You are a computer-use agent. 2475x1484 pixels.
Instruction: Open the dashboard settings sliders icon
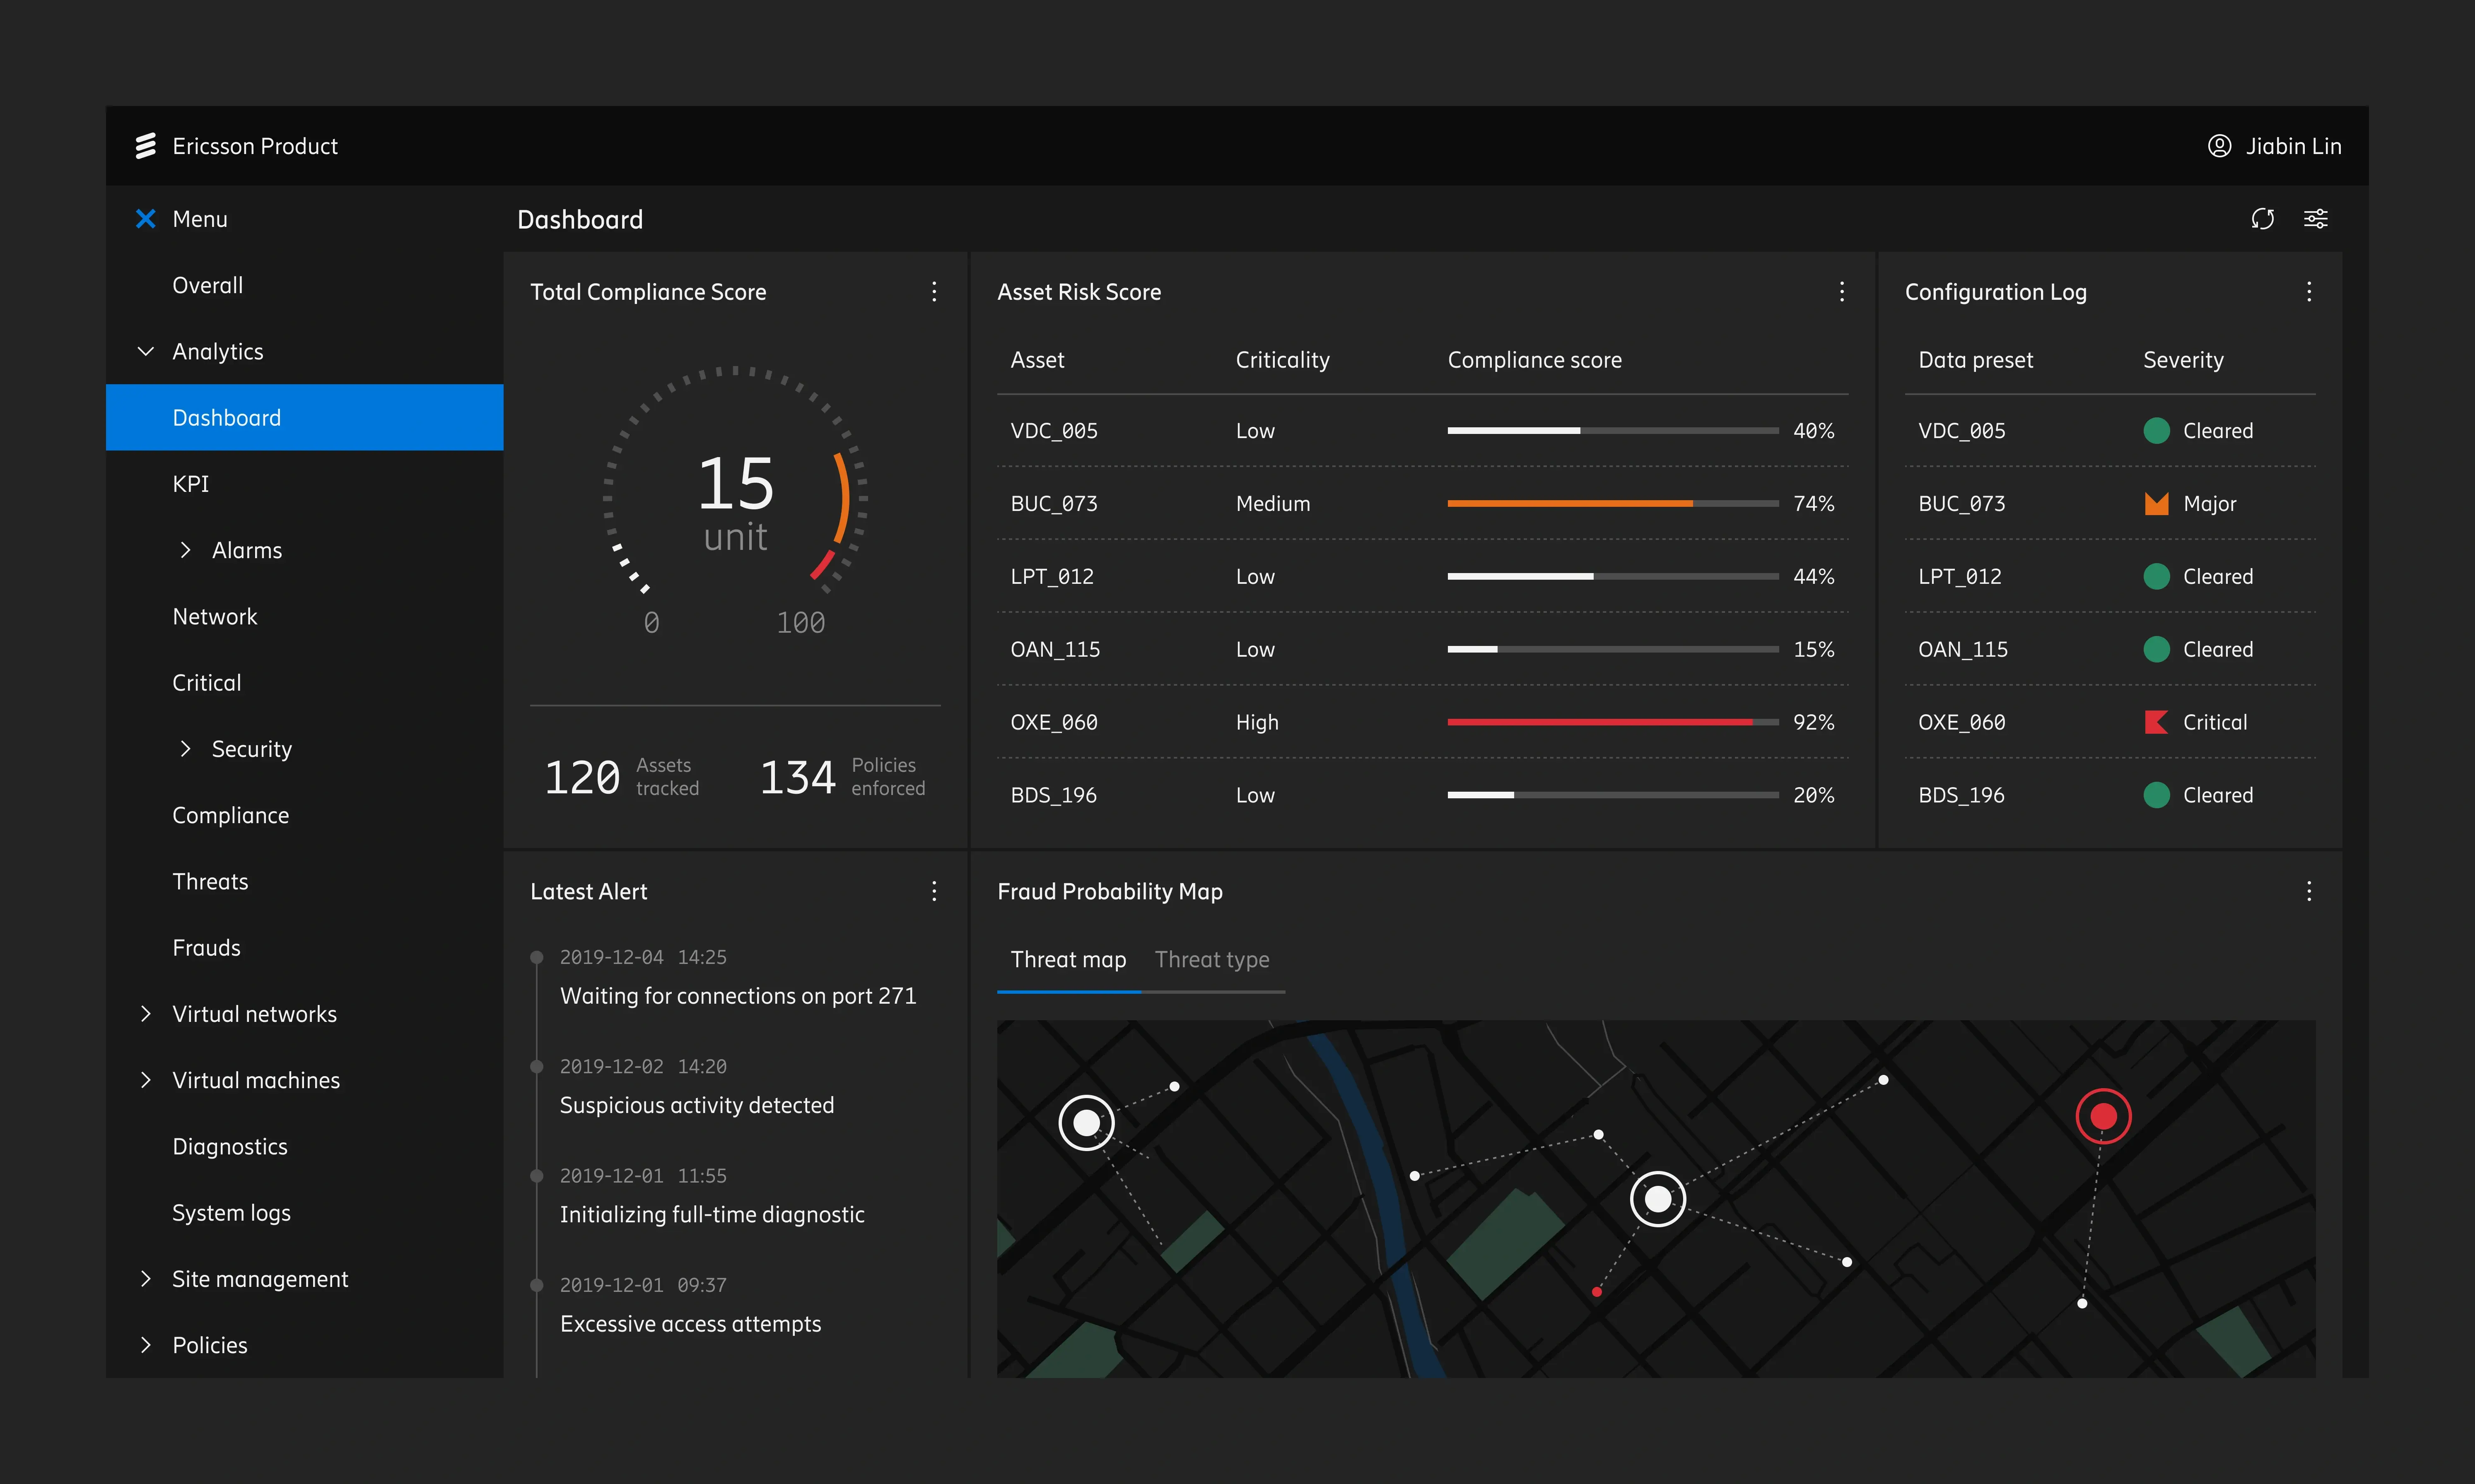click(x=2315, y=219)
